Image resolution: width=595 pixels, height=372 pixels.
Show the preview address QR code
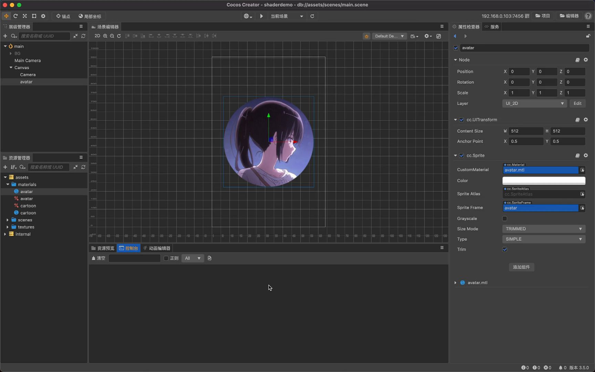[x=527, y=16]
